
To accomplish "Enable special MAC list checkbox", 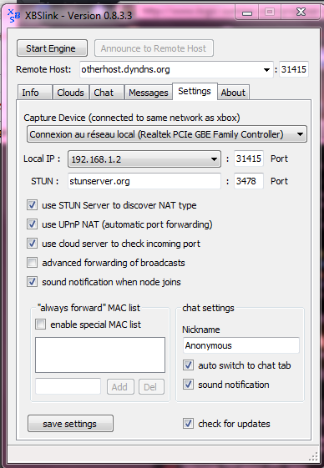I will coord(40,325).
